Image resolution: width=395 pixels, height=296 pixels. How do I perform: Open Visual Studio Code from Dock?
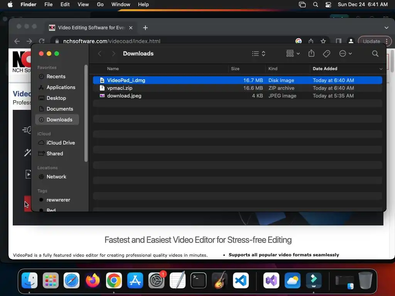click(x=241, y=280)
